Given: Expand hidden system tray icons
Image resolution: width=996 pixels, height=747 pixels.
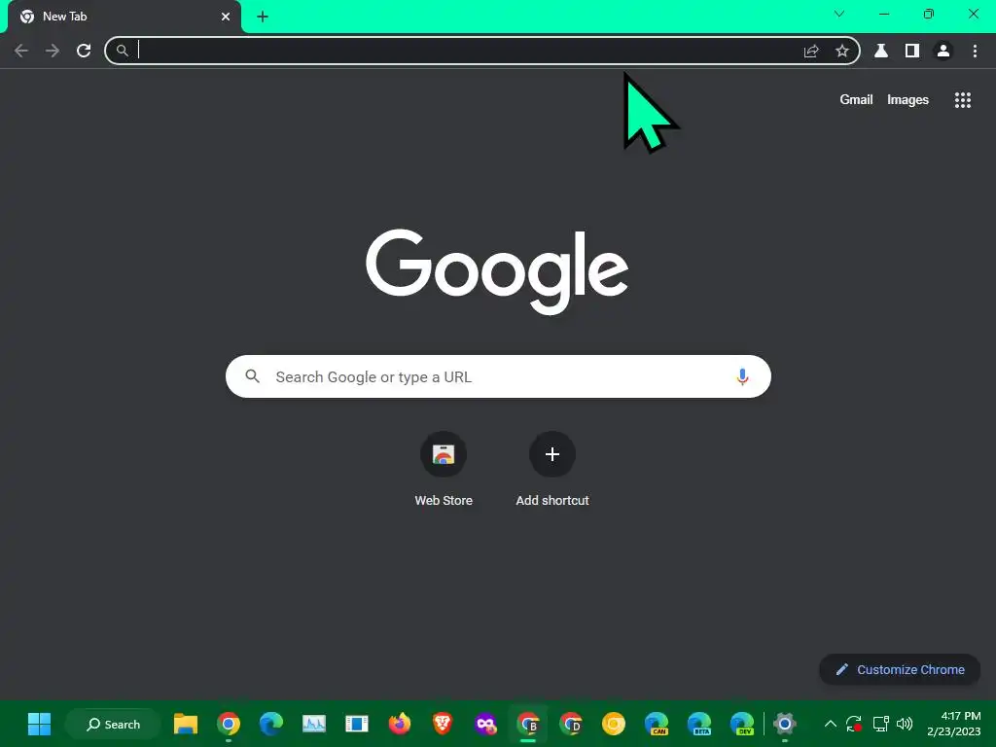Looking at the screenshot, I should 831,724.
